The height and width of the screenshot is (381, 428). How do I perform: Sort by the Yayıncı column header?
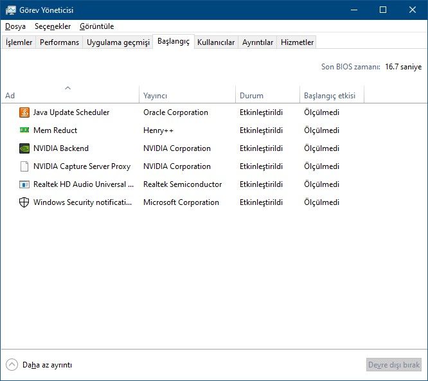tap(187, 94)
